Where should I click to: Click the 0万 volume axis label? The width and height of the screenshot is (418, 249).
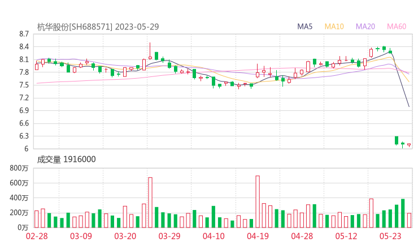point(23,227)
